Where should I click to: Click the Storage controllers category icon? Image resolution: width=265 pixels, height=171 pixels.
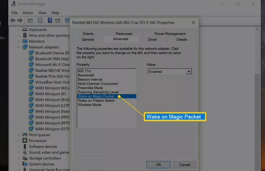[25, 158]
